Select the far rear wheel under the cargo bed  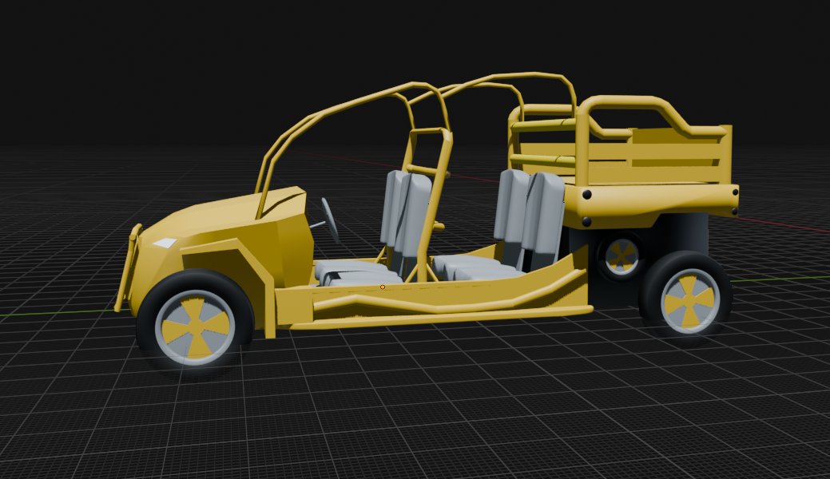point(620,257)
